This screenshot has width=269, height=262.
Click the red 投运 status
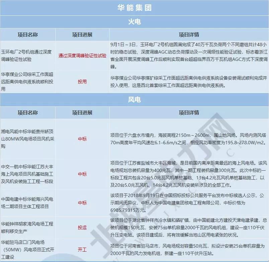82,228
